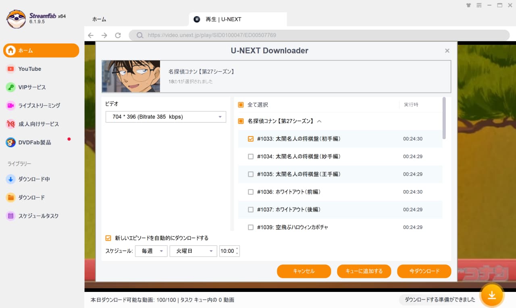Screen dimensions: 516x308
Task: Open the 毎週 schedule frequency dropdown
Action: [151, 251]
